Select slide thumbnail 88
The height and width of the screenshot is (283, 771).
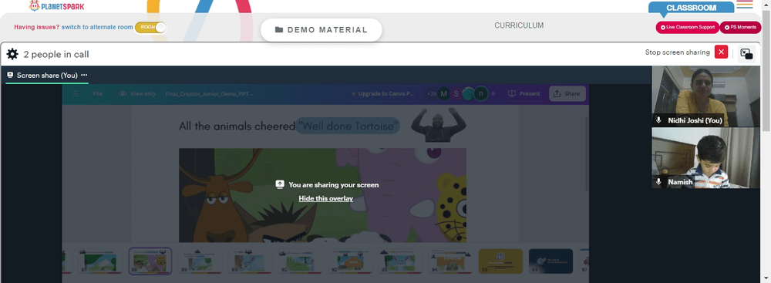[x=150, y=261]
